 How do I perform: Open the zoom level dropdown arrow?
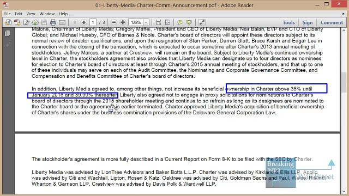tap(146, 22)
